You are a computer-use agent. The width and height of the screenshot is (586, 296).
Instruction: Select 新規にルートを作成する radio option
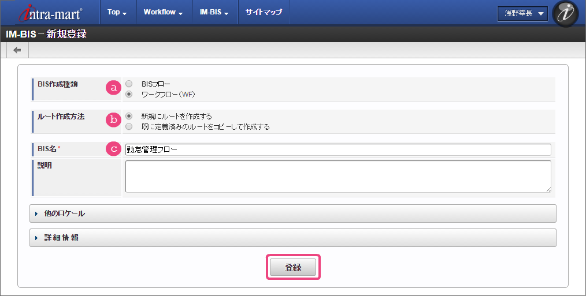pyautogui.click(x=129, y=117)
